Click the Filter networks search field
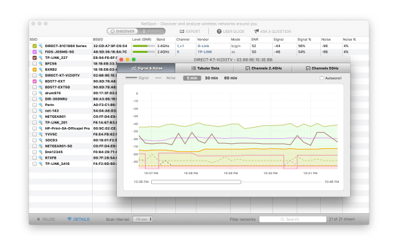This screenshot has height=248, width=398. (x=293, y=219)
